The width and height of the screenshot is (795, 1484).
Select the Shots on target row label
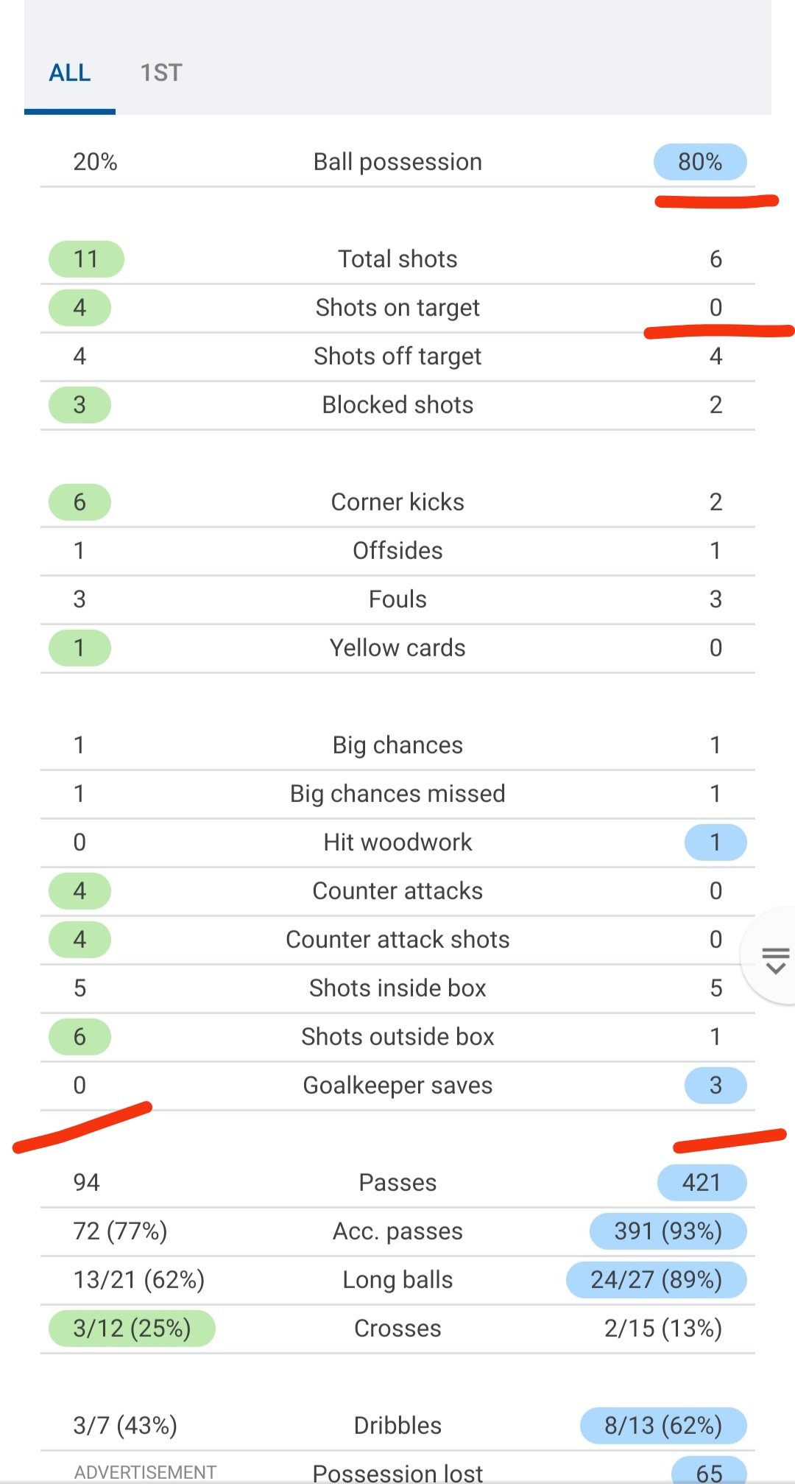tap(397, 308)
